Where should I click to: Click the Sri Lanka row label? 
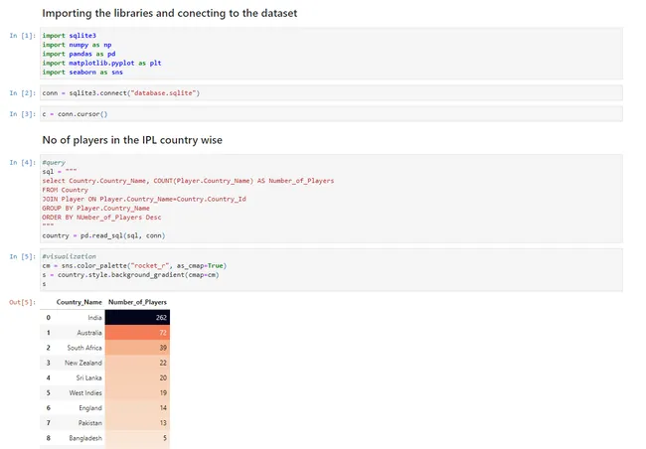(x=89, y=377)
